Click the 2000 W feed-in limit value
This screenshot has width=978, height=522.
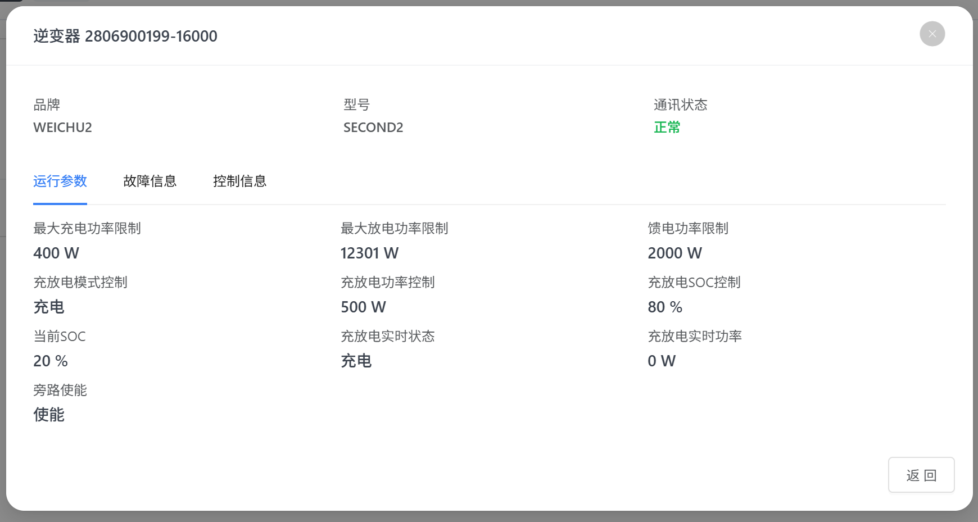pyautogui.click(x=674, y=253)
